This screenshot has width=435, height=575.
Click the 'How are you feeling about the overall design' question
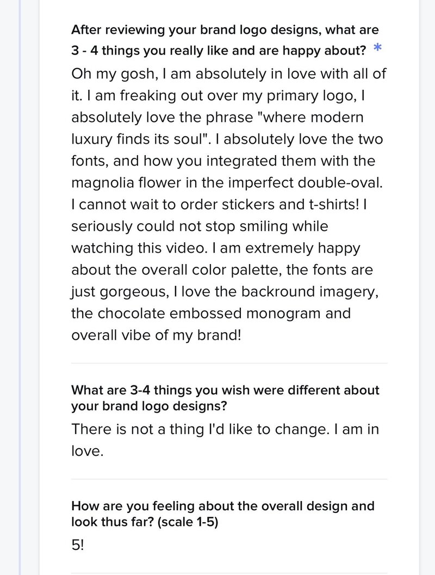point(223,506)
